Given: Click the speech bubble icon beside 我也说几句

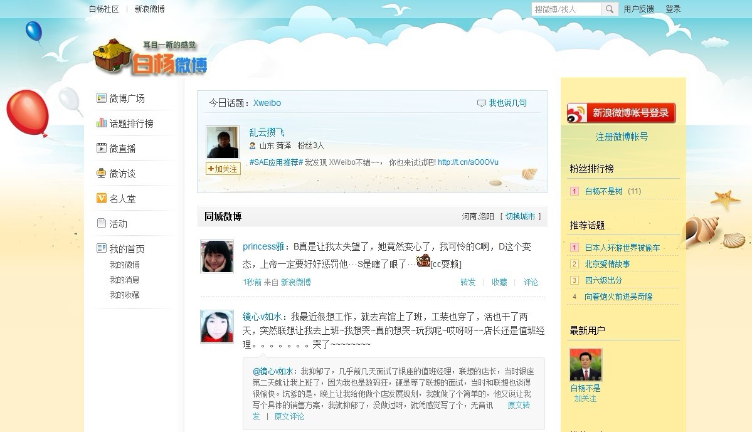Looking at the screenshot, I should coord(482,103).
